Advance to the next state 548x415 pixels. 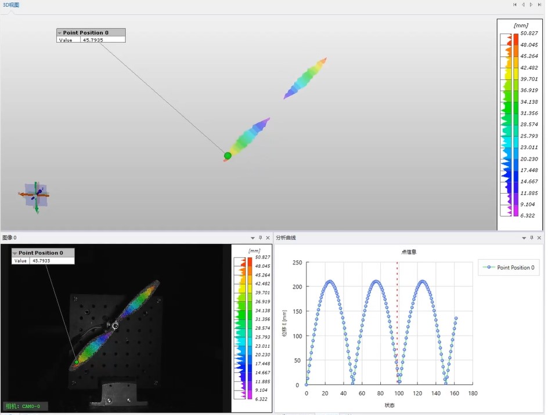click(531, 5)
